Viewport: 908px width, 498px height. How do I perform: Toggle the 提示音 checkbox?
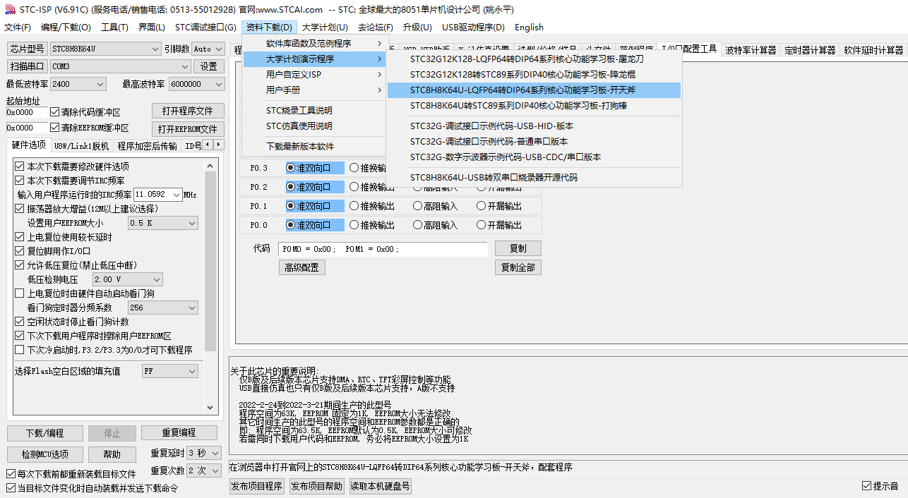866,486
